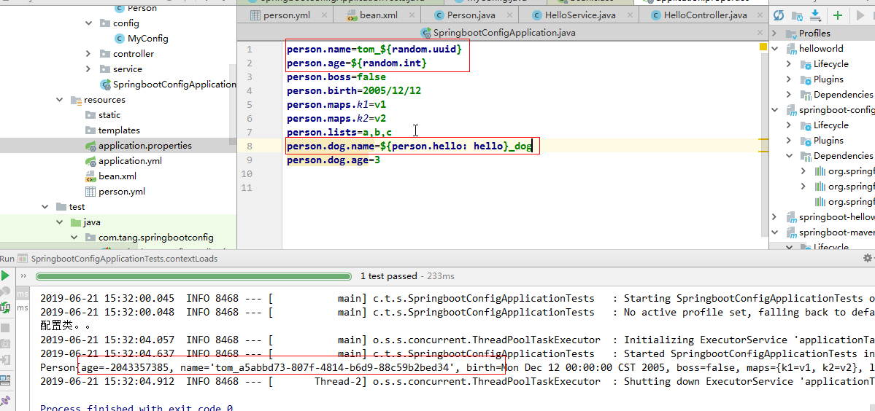Select MyConfig class in project tree
This screenshot has height=411, width=875.
pyautogui.click(x=141, y=39)
